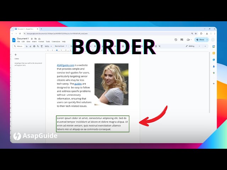
Task: Close the Document 1 browser tab
Action: 38,29
